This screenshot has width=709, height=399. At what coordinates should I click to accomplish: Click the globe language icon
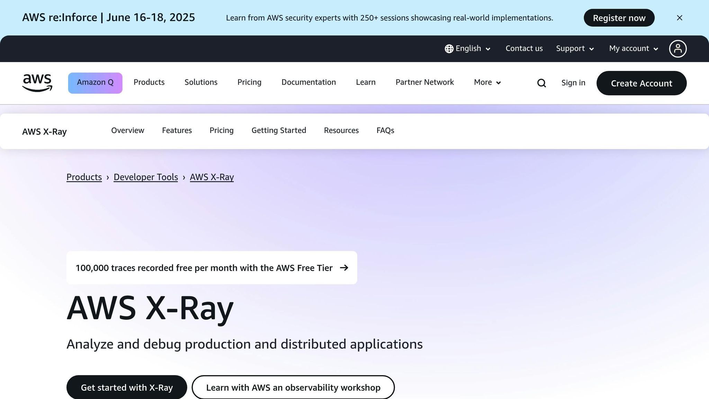click(449, 49)
